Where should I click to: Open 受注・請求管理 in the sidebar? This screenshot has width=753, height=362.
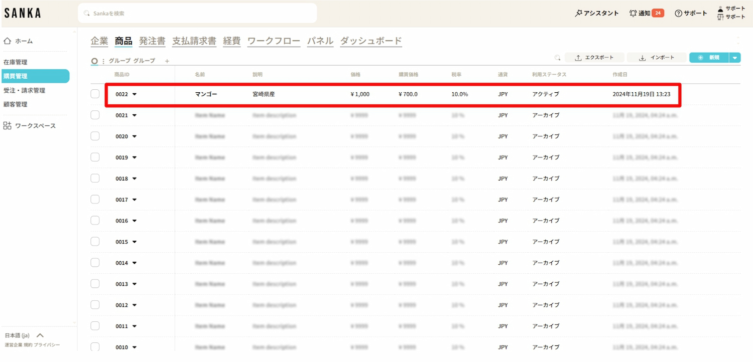click(x=24, y=90)
